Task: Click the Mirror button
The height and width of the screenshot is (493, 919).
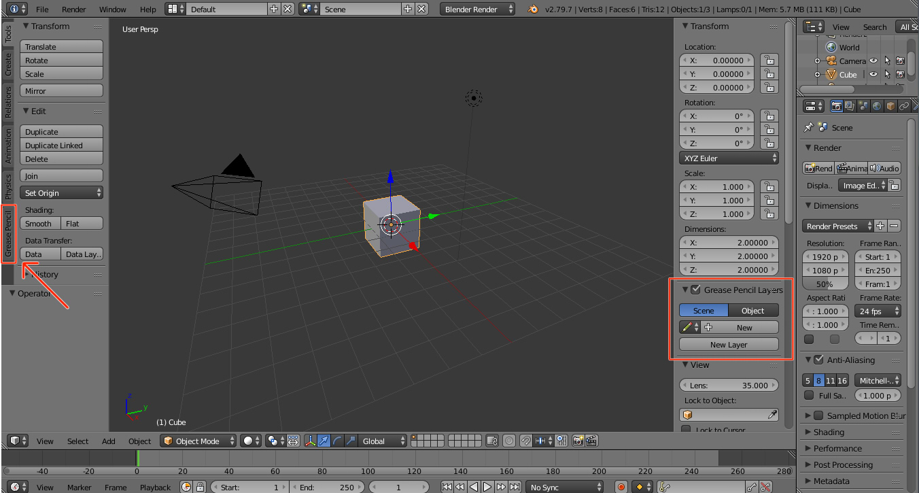Action: (x=61, y=90)
